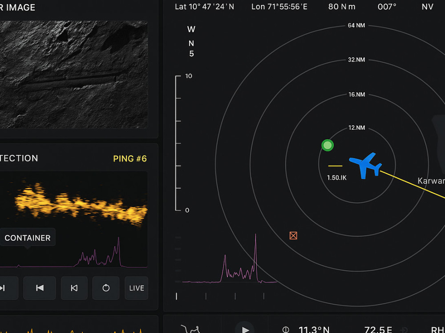
Task: Click the 32.NM range ring label
Action: pos(356,60)
